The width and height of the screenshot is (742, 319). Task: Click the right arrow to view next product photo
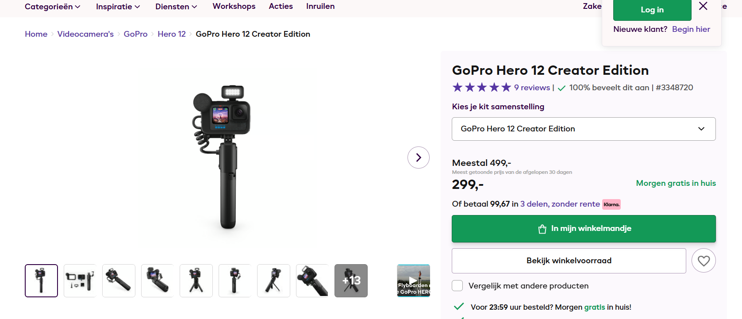tap(418, 158)
